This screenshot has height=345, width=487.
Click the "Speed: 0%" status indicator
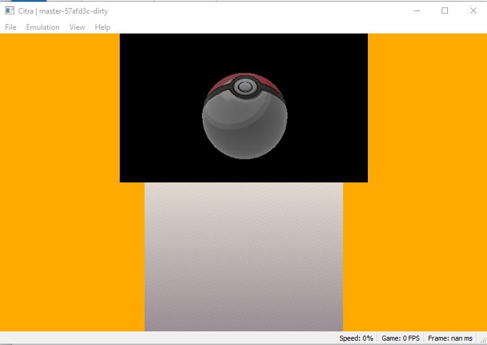tap(356, 338)
